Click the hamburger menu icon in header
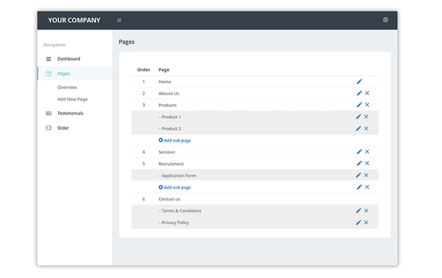442x278 pixels. (x=119, y=20)
